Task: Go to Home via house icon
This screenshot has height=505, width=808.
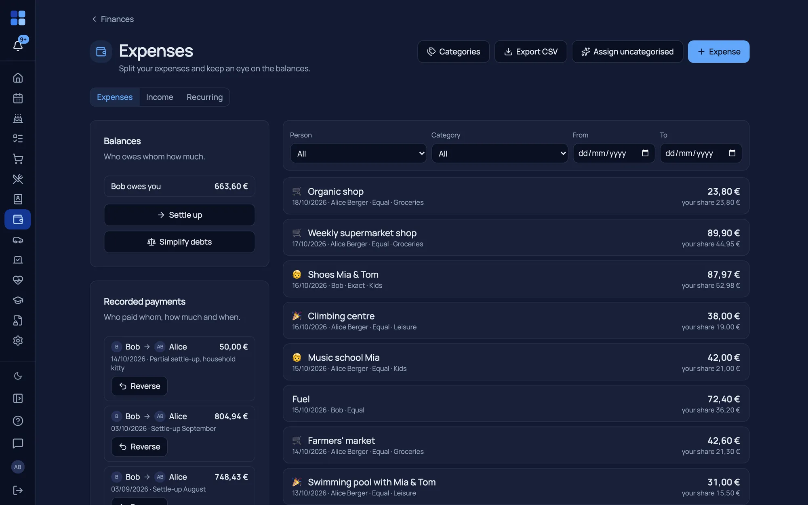Action: coord(18,78)
